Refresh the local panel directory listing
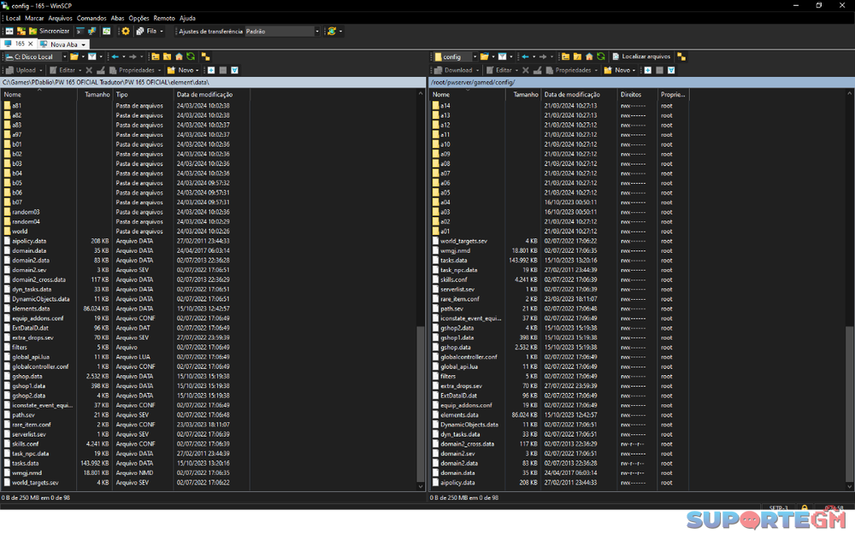 coord(191,57)
